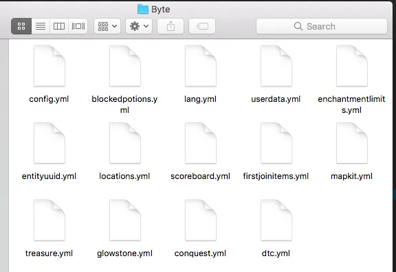396x272 pixels.
Task: Select the firstjoinitems.yml file icon
Action: click(x=276, y=143)
